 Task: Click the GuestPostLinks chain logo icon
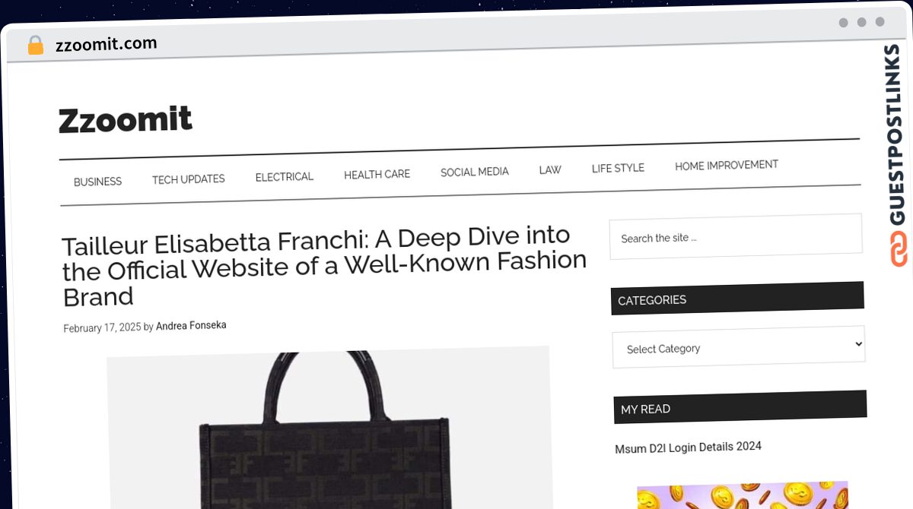click(899, 250)
